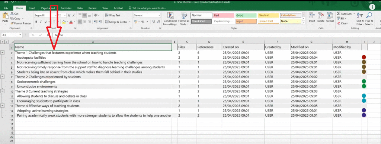Toggle Bold formatting
The image size is (381, 144).
tap(36, 22)
